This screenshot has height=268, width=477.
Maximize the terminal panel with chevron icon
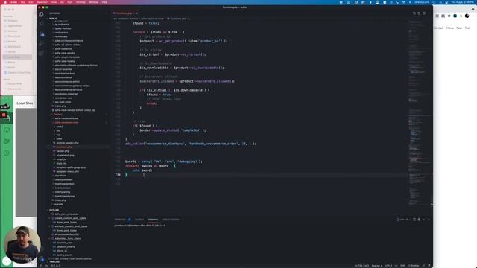pyautogui.click(x=424, y=220)
